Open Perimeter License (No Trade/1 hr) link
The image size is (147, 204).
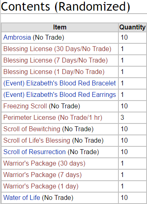(x=53, y=118)
